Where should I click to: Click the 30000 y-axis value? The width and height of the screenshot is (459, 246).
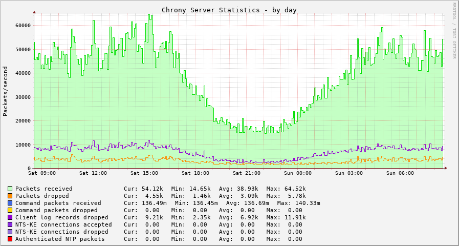[x=23, y=97]
